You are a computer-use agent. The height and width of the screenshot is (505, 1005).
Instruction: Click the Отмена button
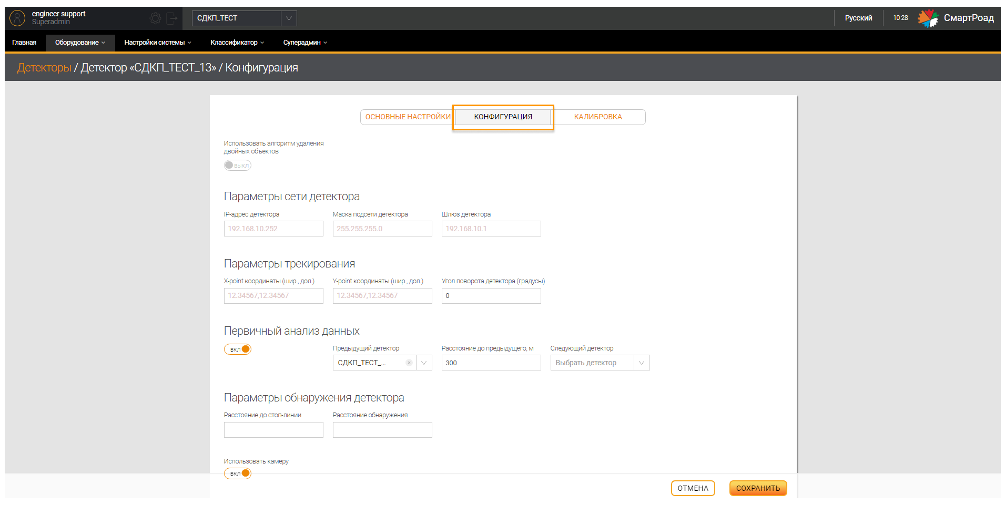coord(693,488)
